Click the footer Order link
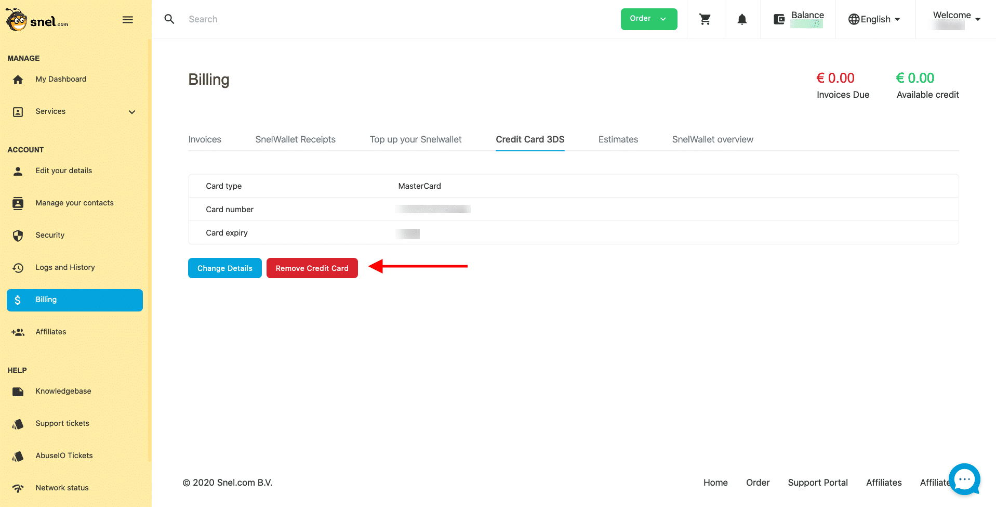 758,483
